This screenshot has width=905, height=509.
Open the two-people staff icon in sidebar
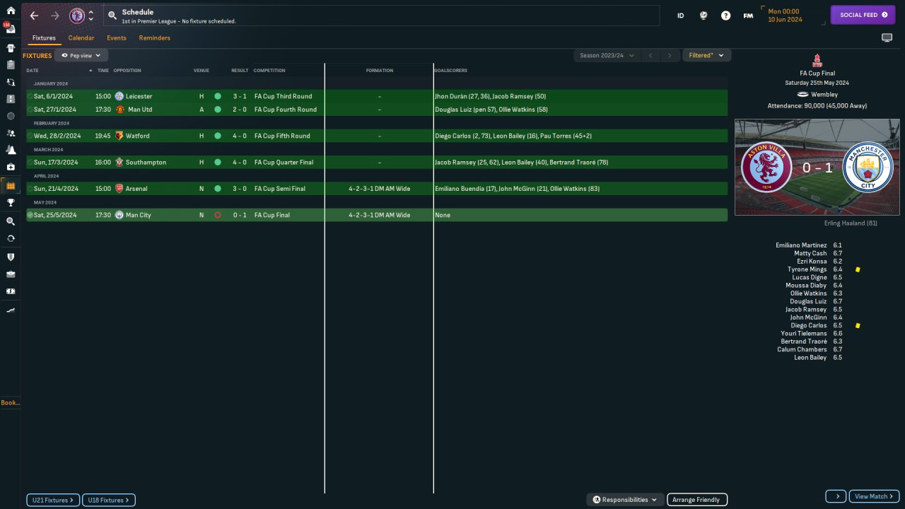pyautogui.click(x=11, y=133)
